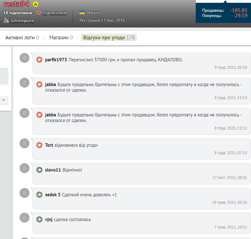Click timestamp 9 груд. 2021, 05:50
This screenshot has height=239, width=251.
pos(231,67)
